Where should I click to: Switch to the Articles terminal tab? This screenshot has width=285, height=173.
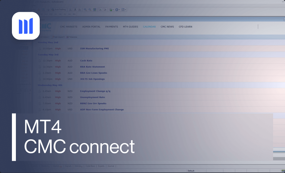(x=78, y=166)
